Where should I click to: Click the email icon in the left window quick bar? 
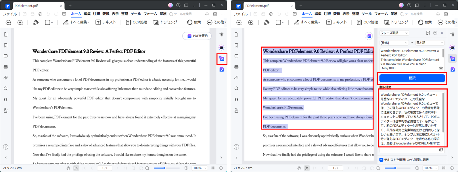point(64,14)
